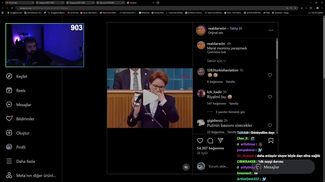
Task: Click Orijinal ses audio link
Action: (215, 33)
